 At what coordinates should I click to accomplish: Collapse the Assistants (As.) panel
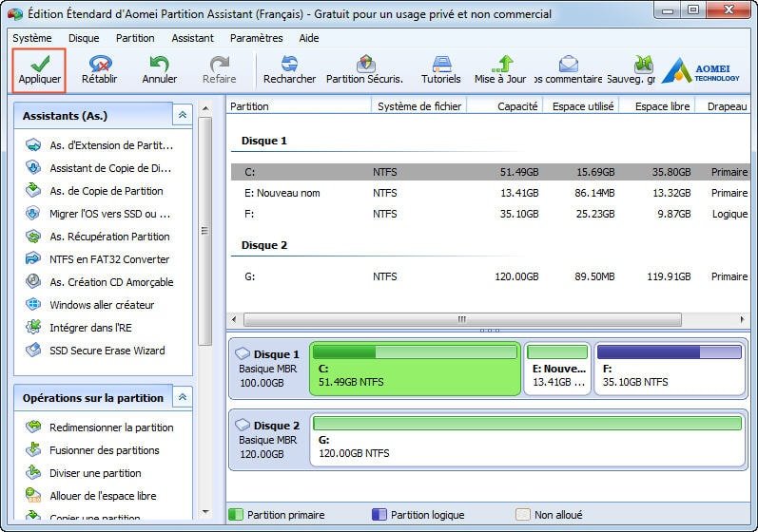coord(183,115)
